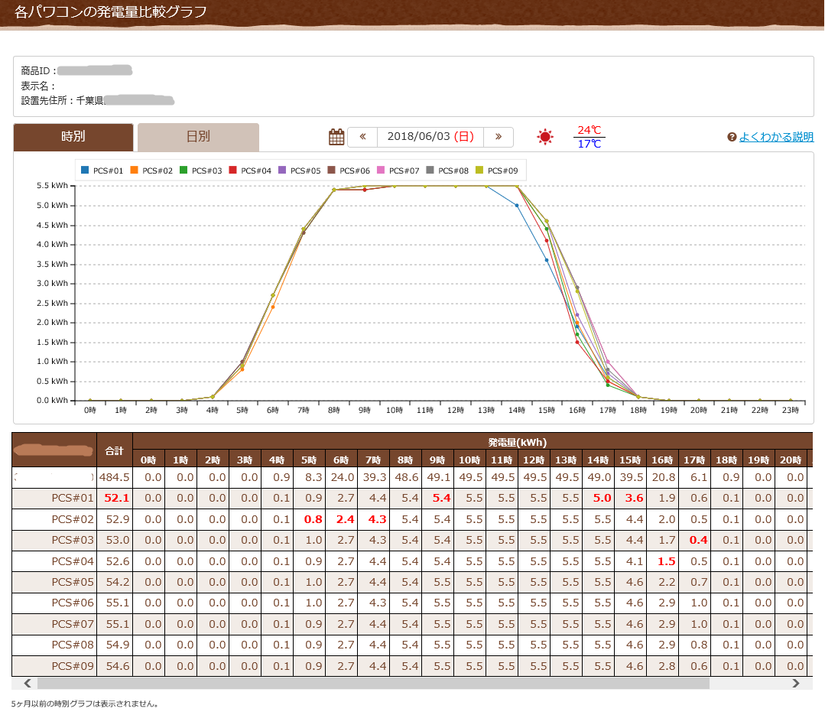Toggle PCS#05 purple legend swatch
The image size is (825, 715).
[282, 170]
